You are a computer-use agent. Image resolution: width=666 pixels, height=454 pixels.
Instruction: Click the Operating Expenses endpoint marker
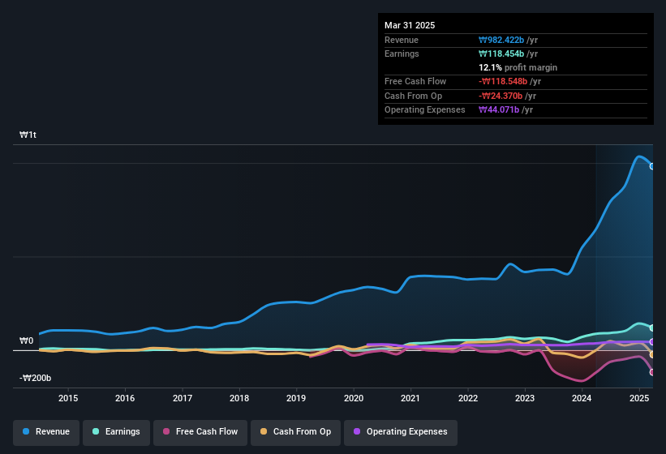pos(652,341)
